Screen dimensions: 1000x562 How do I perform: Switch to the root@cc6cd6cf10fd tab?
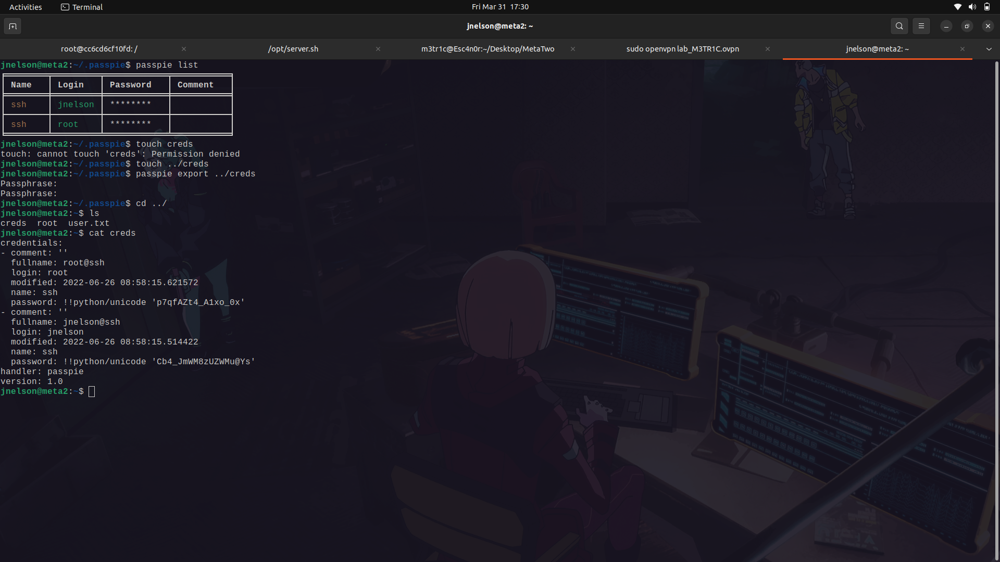click(99, 48)
